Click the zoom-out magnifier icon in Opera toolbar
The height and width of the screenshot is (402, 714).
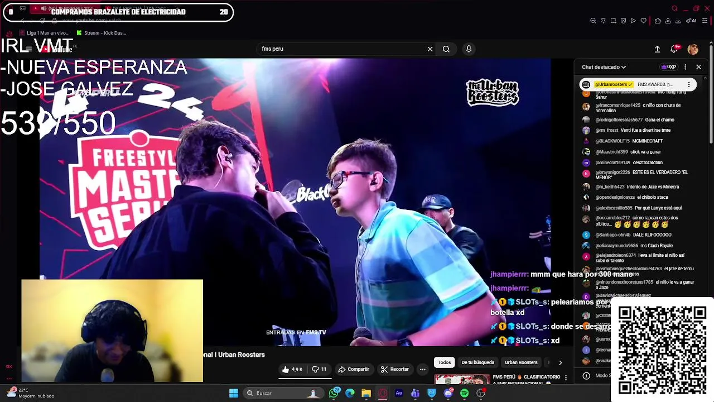593,21
